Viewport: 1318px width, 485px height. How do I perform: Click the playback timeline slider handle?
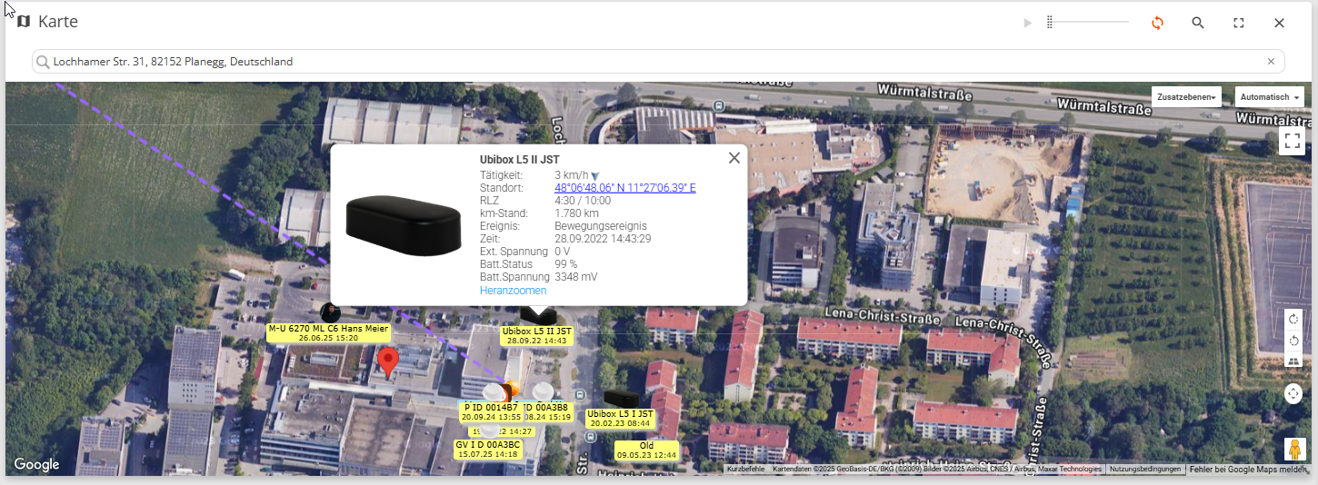[1049, 23]
